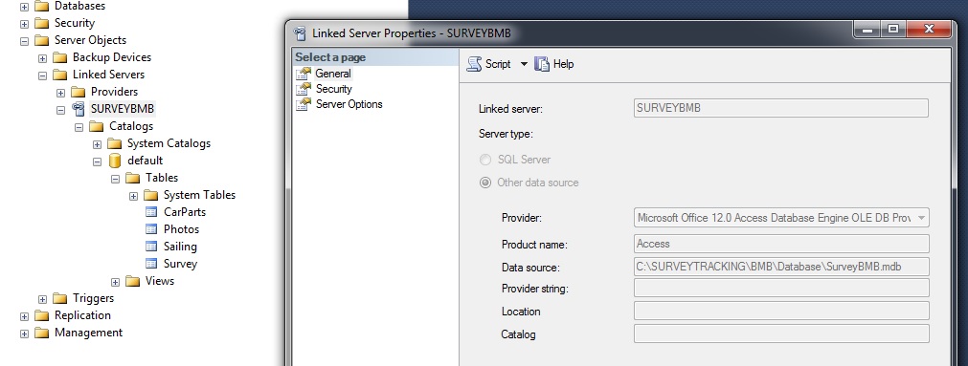The image size is (968, 366).
Task: Click the SURVEYBMB linked server icon
Action: [78, 109]
